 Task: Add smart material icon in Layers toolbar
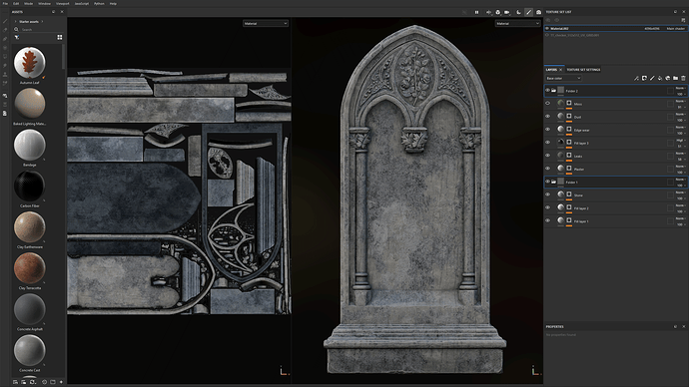point(668,78)
